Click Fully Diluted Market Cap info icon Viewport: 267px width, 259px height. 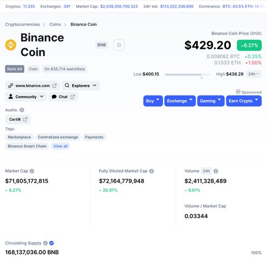pyautogui.click(x=151, y=171)
